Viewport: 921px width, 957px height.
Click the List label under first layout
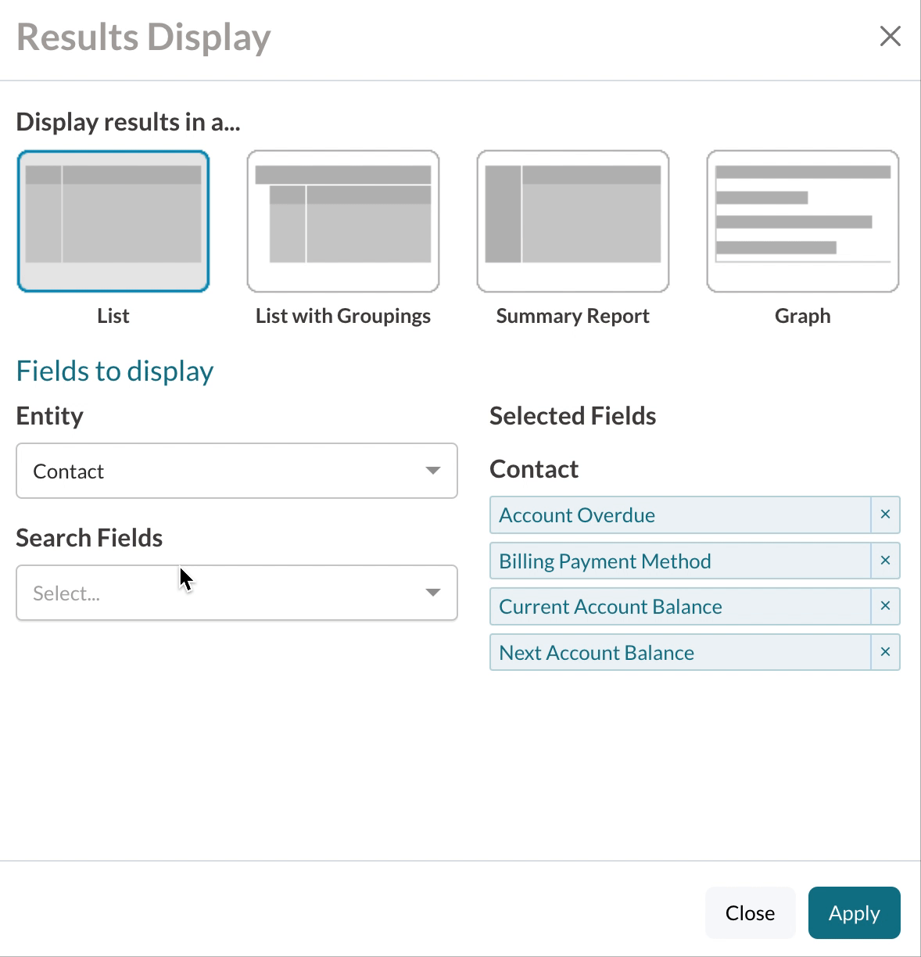pyautogui.click(x=113, y=316)
